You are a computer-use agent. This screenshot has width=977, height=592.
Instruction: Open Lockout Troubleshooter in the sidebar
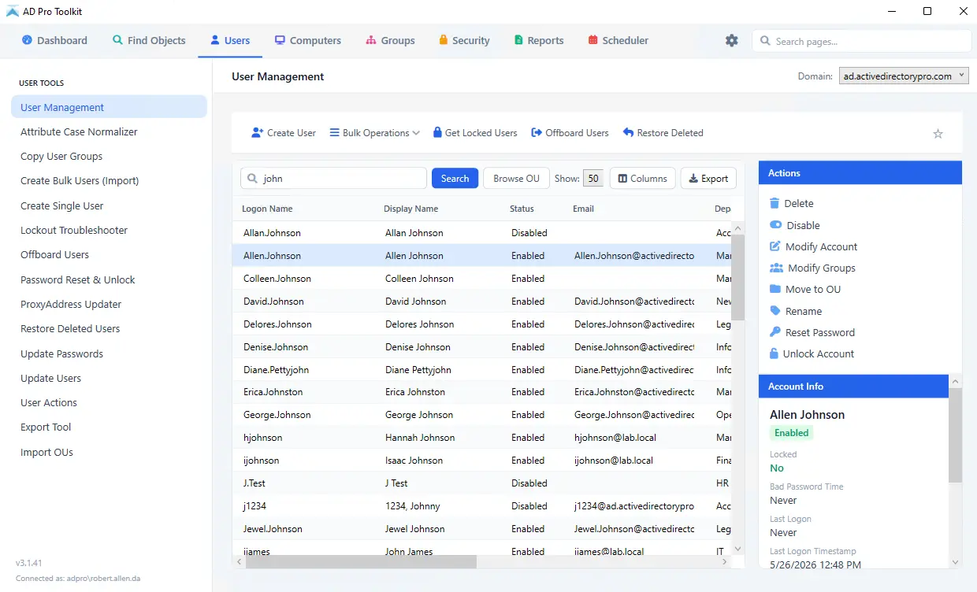109,230
